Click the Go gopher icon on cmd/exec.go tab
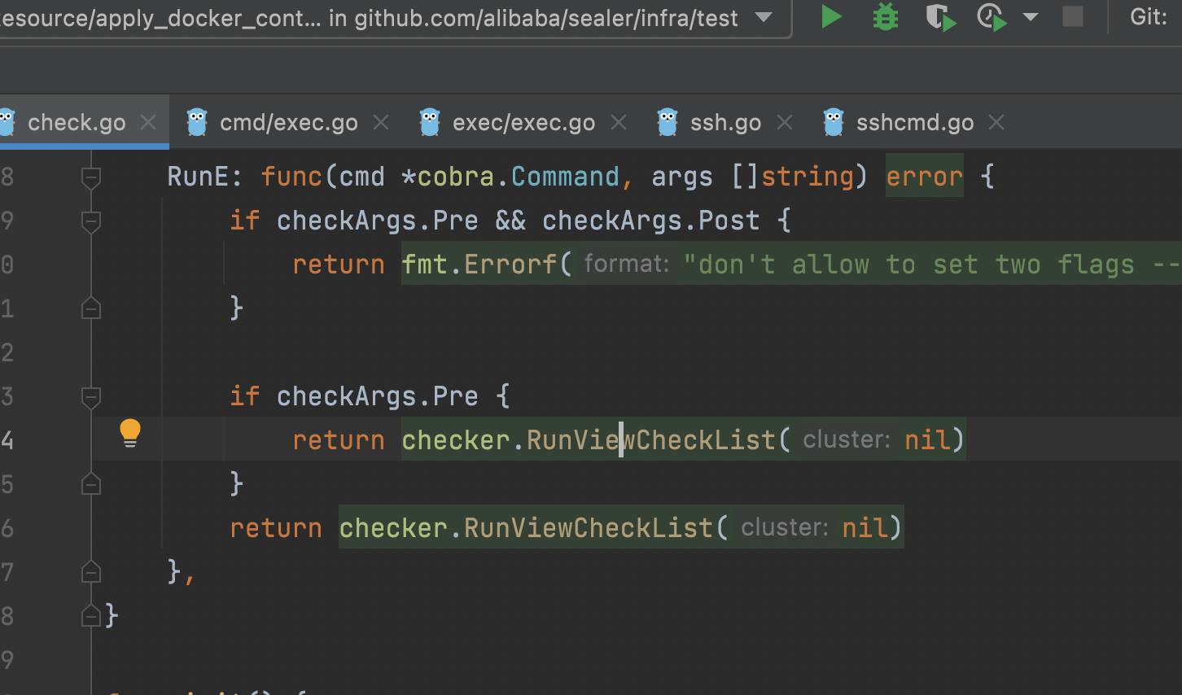 click(x=197, y=122)
